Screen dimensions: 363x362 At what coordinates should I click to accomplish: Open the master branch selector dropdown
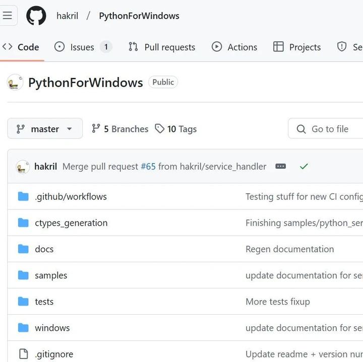coord(45,128)
